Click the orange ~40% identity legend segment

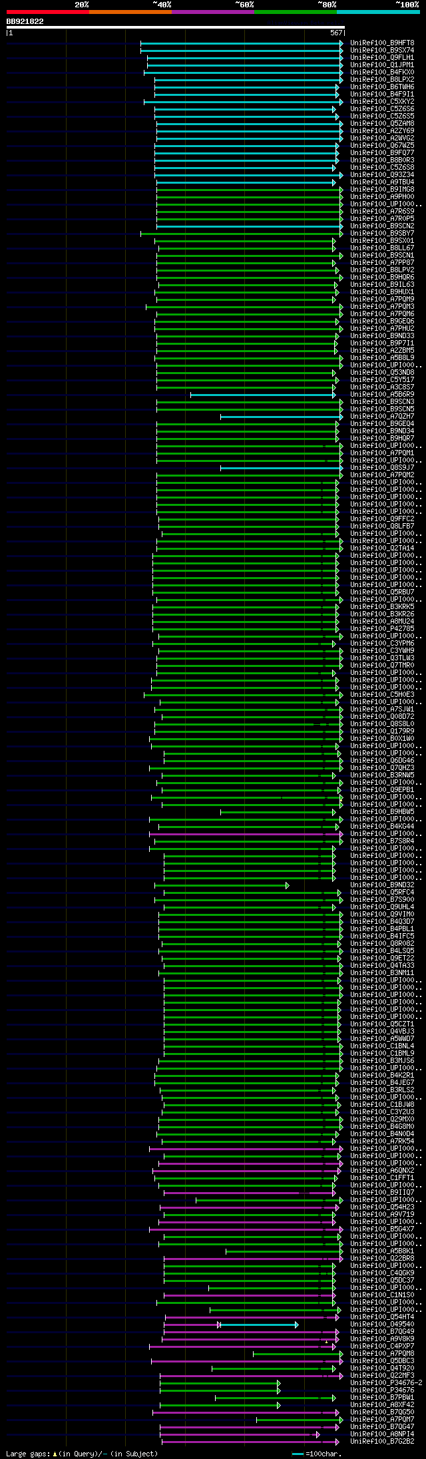130,12
